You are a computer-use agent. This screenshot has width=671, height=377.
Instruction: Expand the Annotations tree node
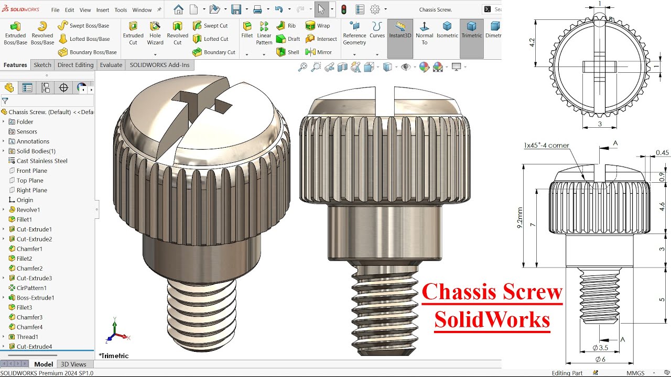pos(4,141)
